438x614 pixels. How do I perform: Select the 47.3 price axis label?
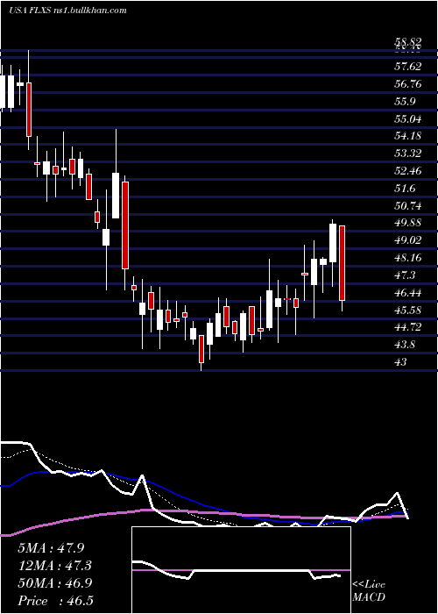click(405, 275)
